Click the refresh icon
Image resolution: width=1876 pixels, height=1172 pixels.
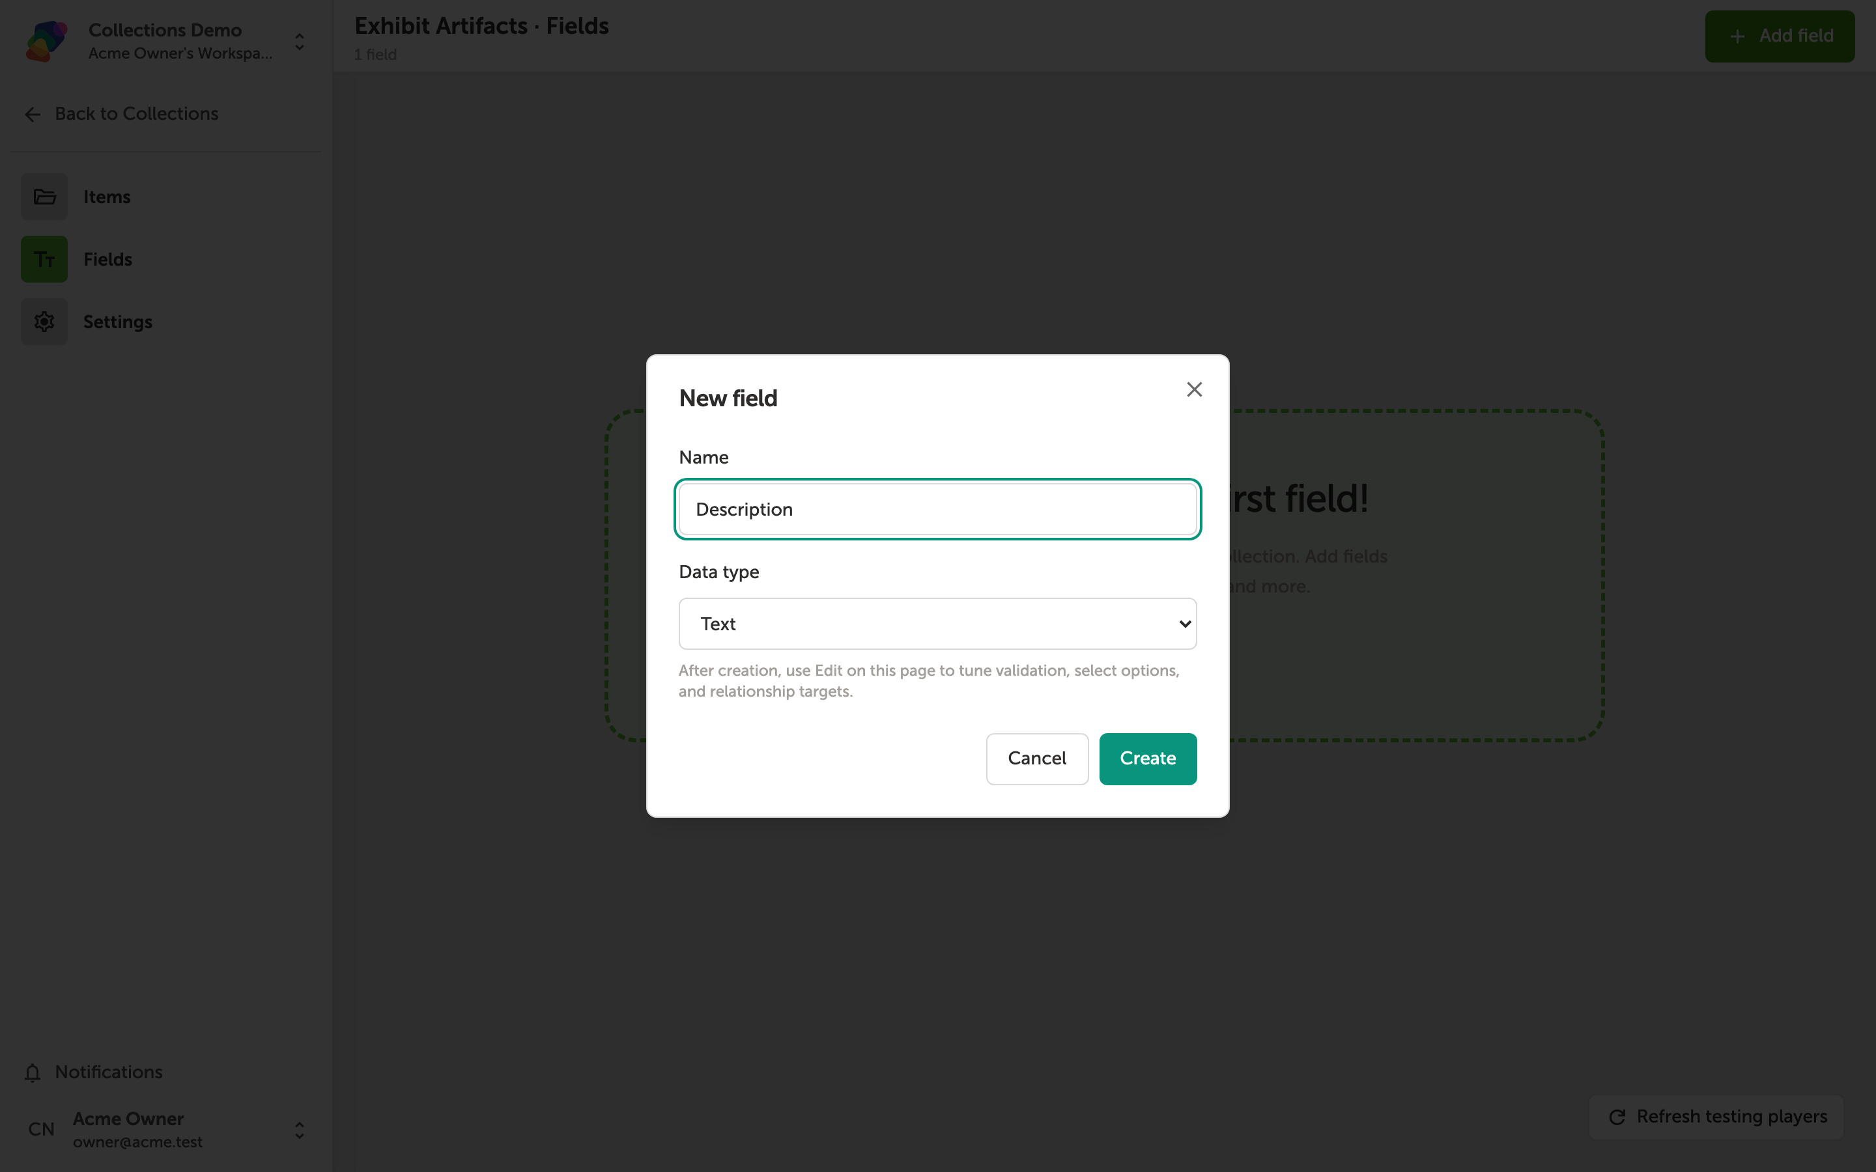(x=1617, y=1117)
